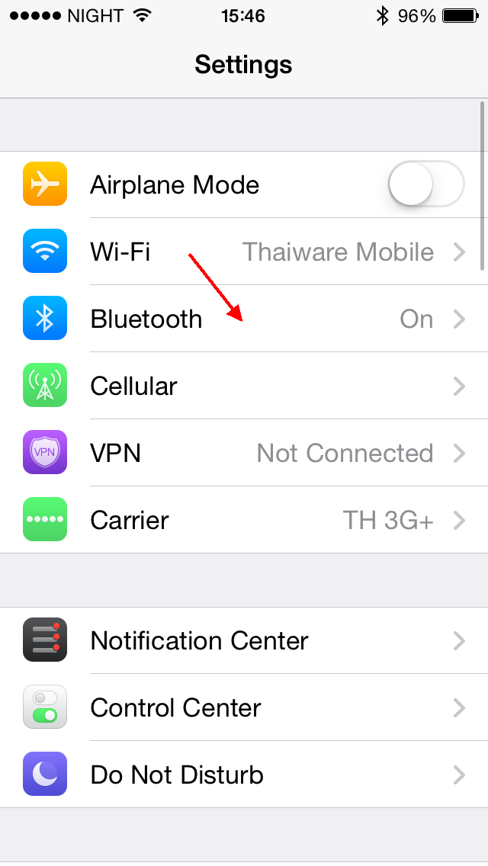Tap the green Carrier dots icon
This screenshot has width=488, height=866.
45,519
